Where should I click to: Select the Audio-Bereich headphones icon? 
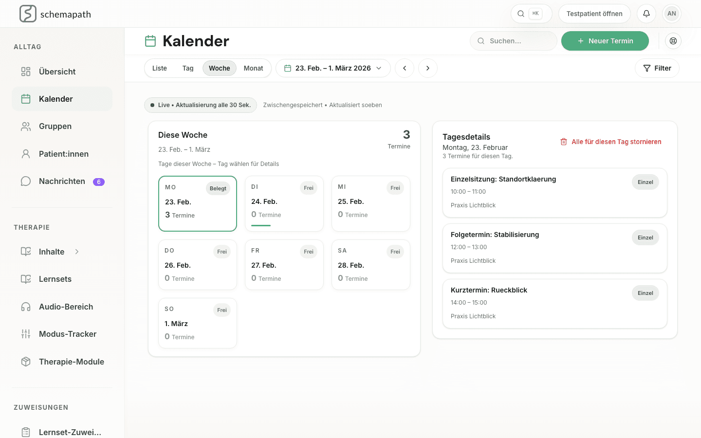25,307
